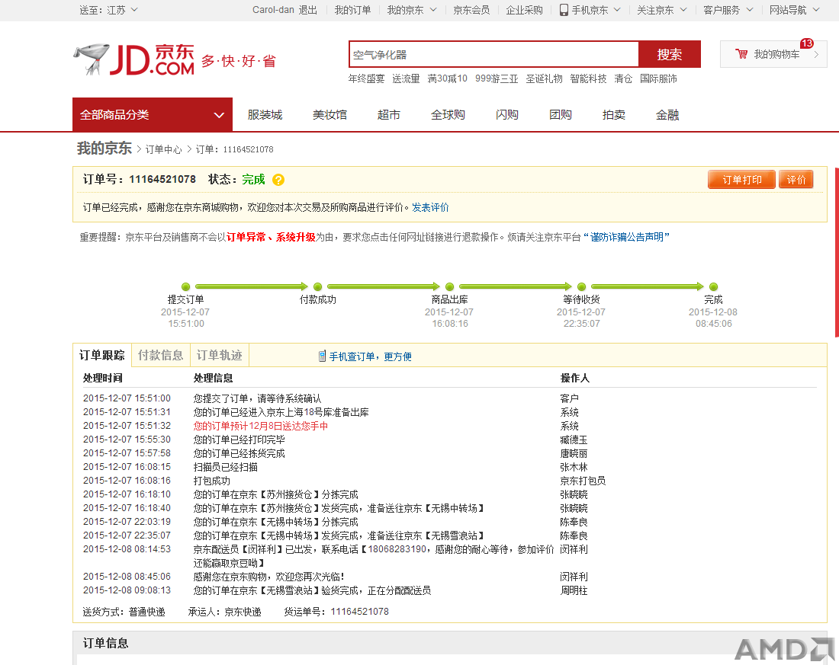Click the 我的京东 breadcrumb heading
The width and height of the screenshot is (839, 665).
pyautogui.click(x=104, y=148)
